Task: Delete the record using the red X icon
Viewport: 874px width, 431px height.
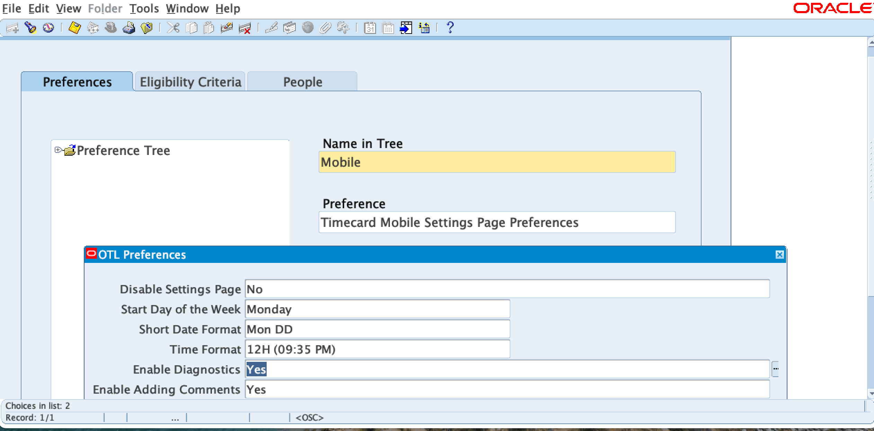Action: coord(245,28)
